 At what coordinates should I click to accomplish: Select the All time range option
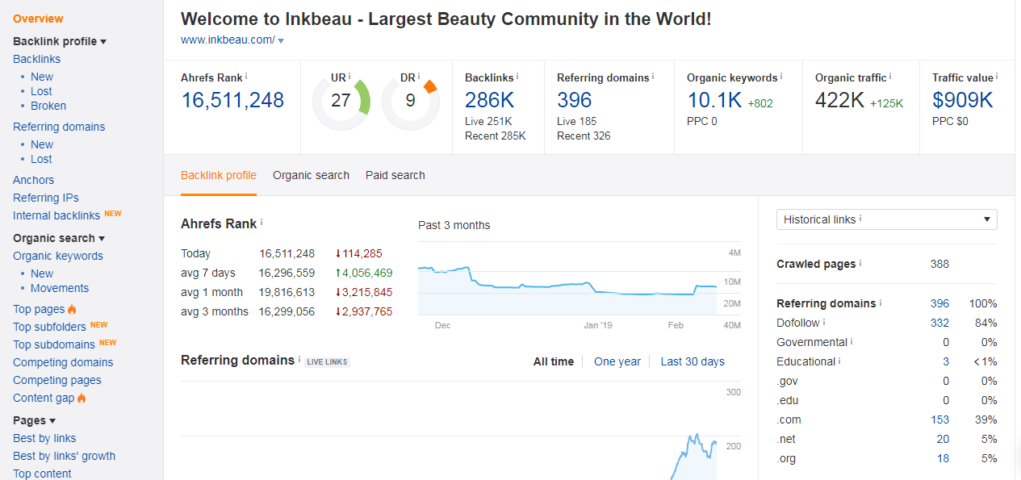tap(554, 361)
